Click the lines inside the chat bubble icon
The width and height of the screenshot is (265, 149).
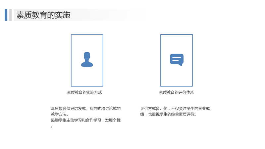pos(177,59)
